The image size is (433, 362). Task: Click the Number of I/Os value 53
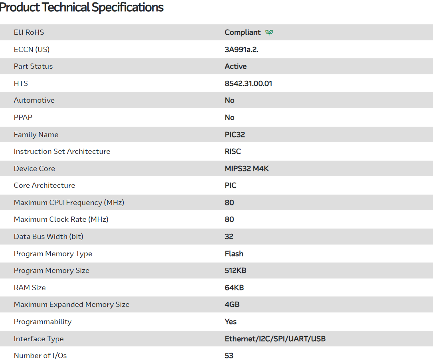pyautogui.click(x=229, y=356)
